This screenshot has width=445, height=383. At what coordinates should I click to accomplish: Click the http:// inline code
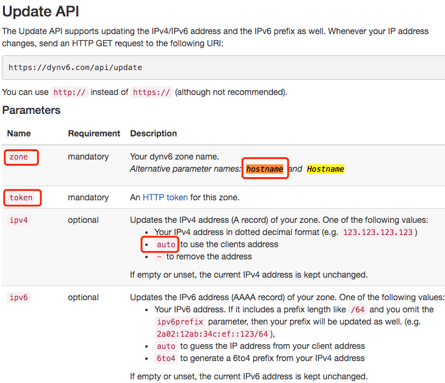(70, 93)
